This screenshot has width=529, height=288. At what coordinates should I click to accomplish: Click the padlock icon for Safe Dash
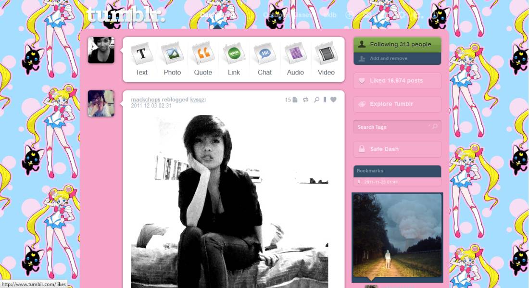[x=362, y=149]
